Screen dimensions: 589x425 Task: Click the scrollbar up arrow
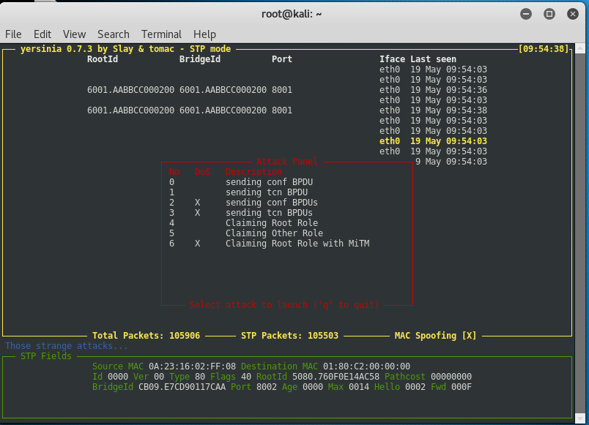580,48
